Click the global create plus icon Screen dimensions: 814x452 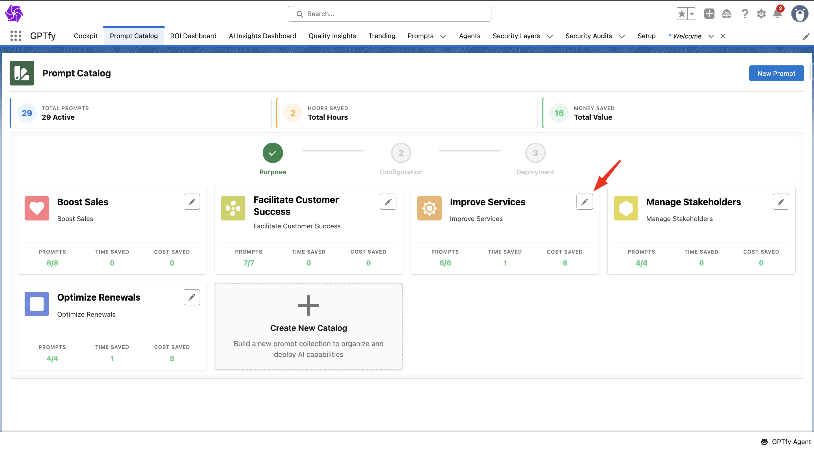(x=709, y=14)
